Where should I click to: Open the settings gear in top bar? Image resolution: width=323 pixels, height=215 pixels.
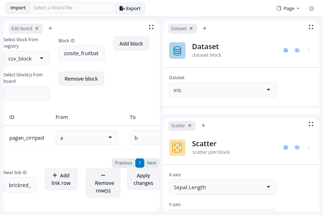[x=312, y=9]
